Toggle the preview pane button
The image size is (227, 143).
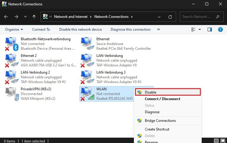[x=210, y=29]
